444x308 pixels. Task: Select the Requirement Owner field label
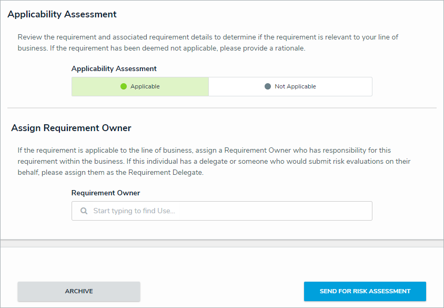click(x=105, y=193)
